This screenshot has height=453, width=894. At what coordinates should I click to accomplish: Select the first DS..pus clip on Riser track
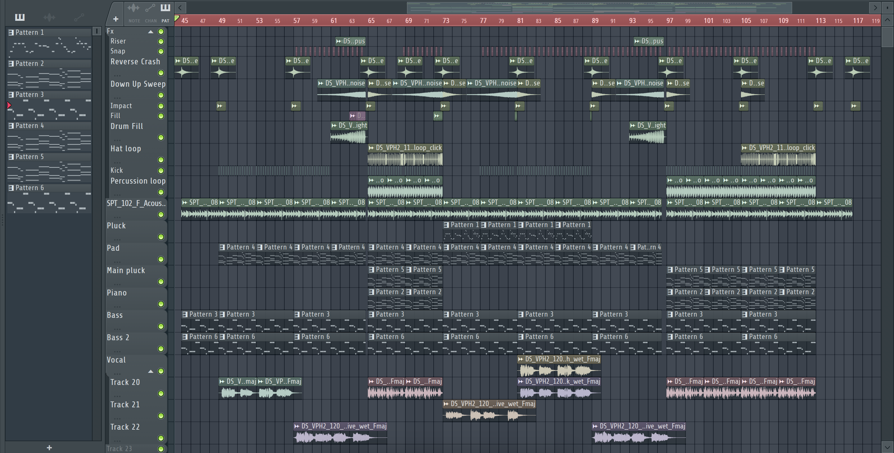(351, 41)
